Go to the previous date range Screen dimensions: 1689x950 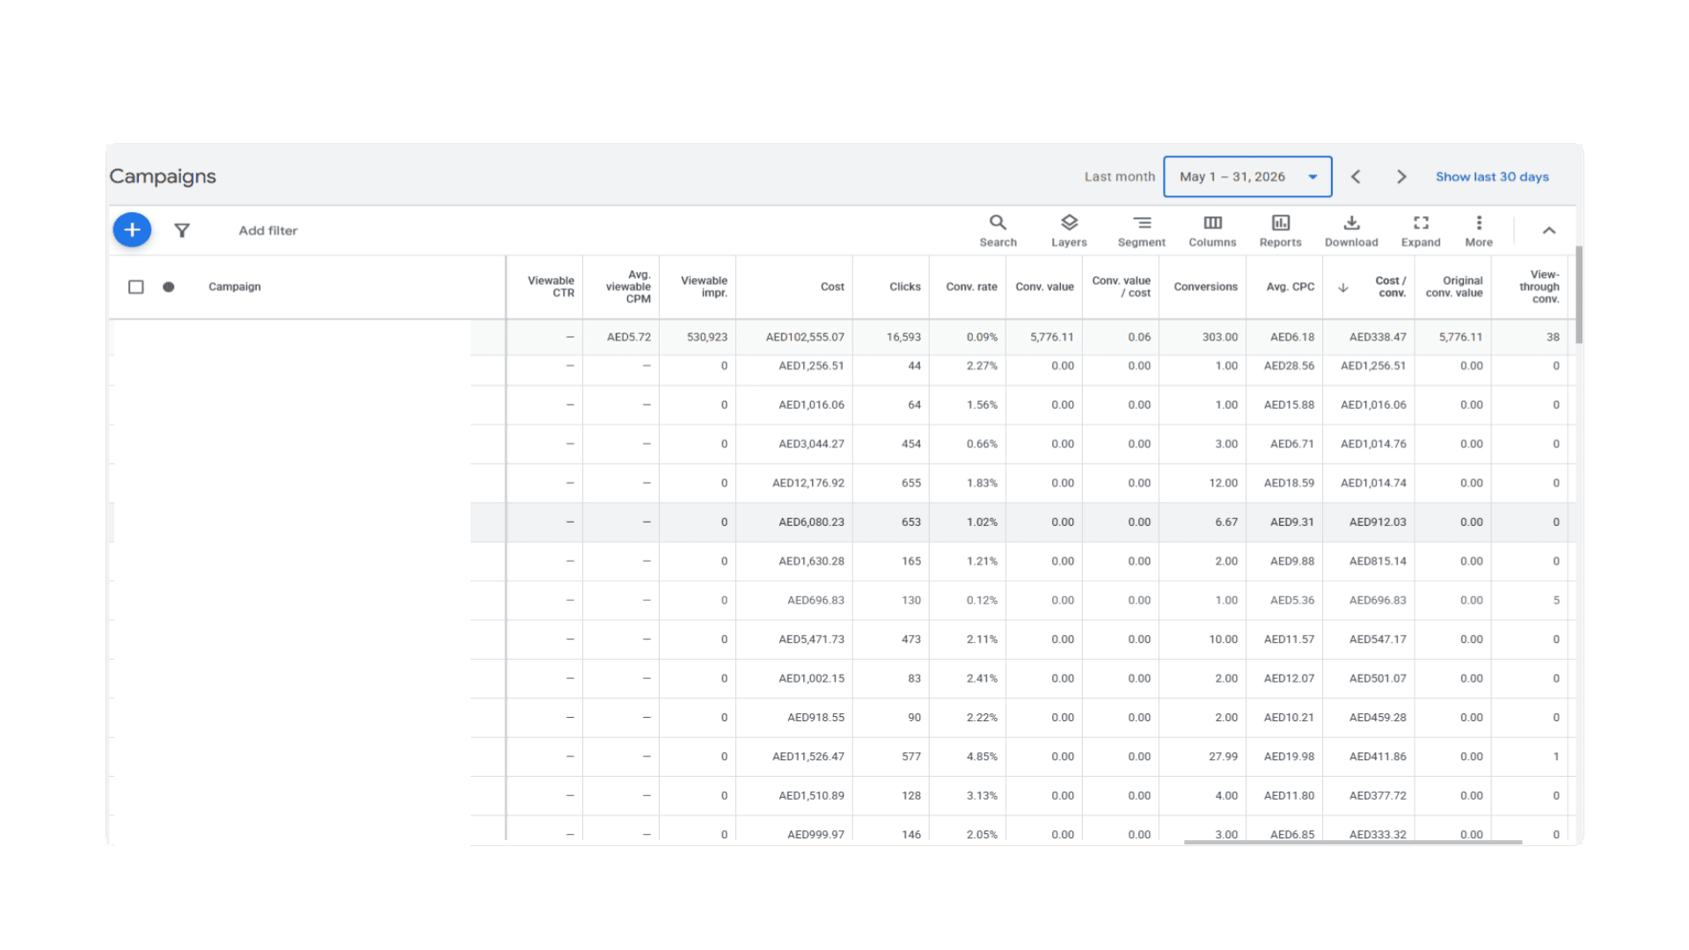point(1356,177)
